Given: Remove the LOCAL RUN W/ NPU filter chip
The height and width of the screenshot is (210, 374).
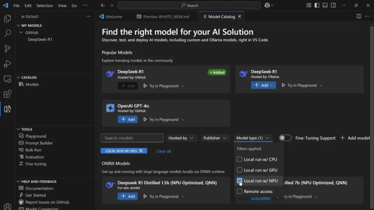Looking at the screenshot, I should pyautogui.click(x=141, y=151).
